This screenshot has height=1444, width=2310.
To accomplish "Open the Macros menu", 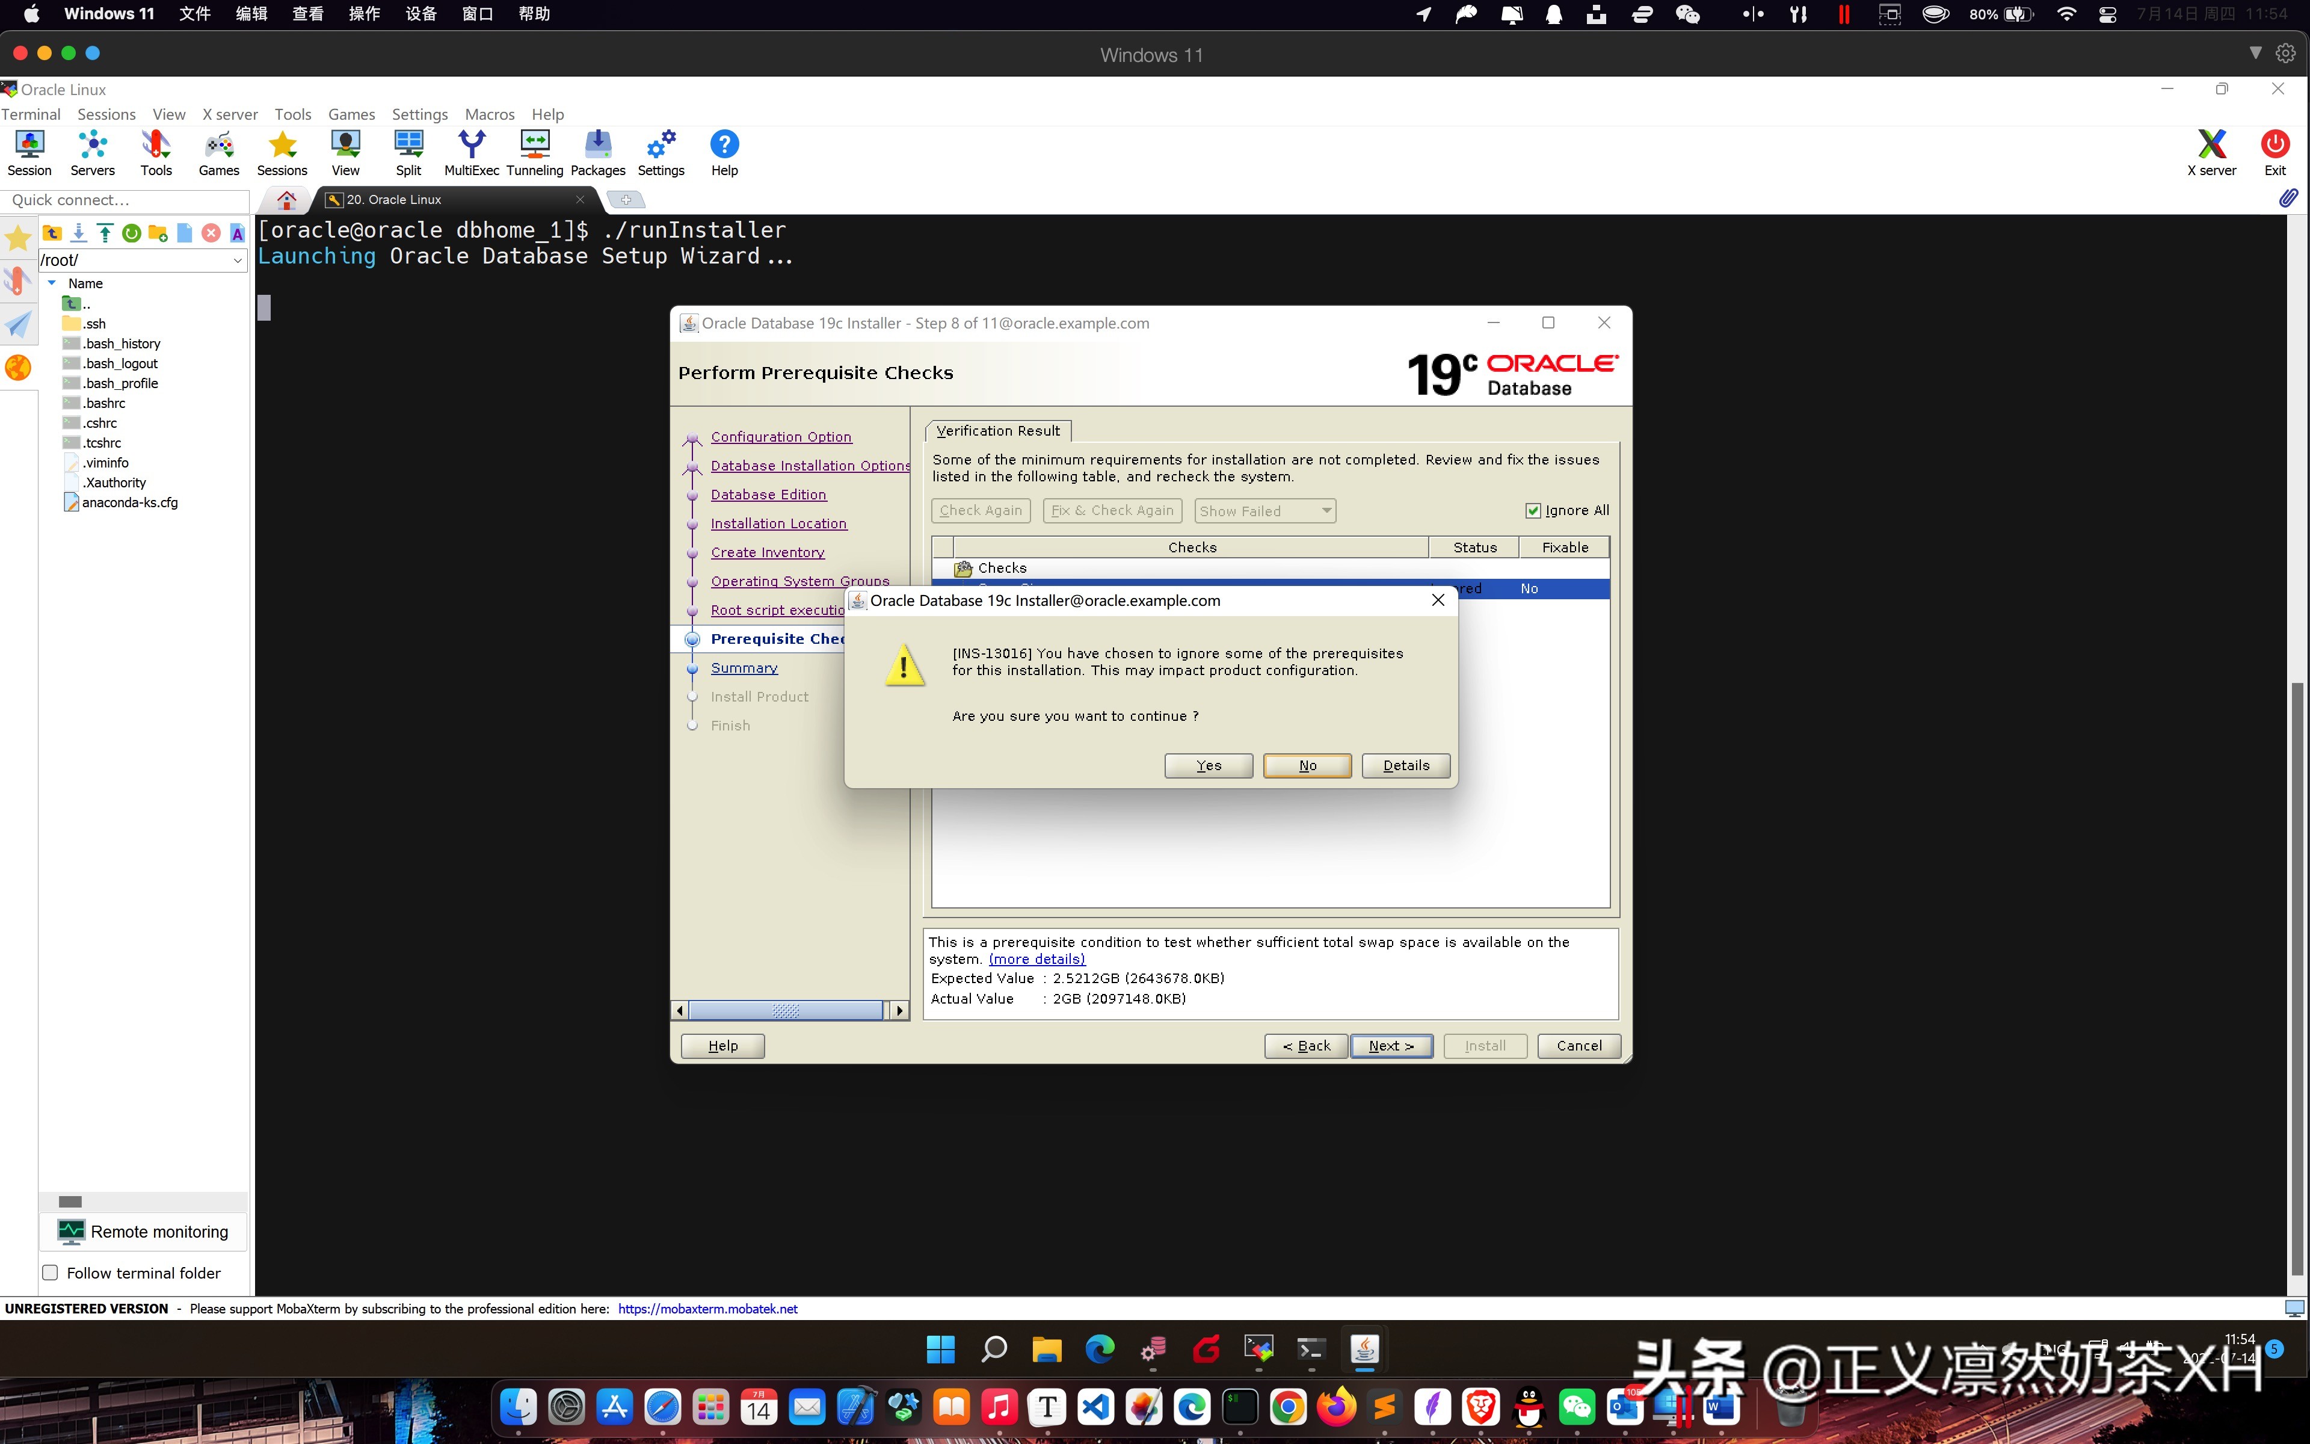I will [x=490, y=114].
